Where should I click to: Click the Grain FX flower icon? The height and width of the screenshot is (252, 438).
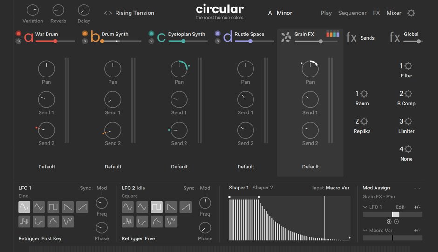tap(286, 37)
